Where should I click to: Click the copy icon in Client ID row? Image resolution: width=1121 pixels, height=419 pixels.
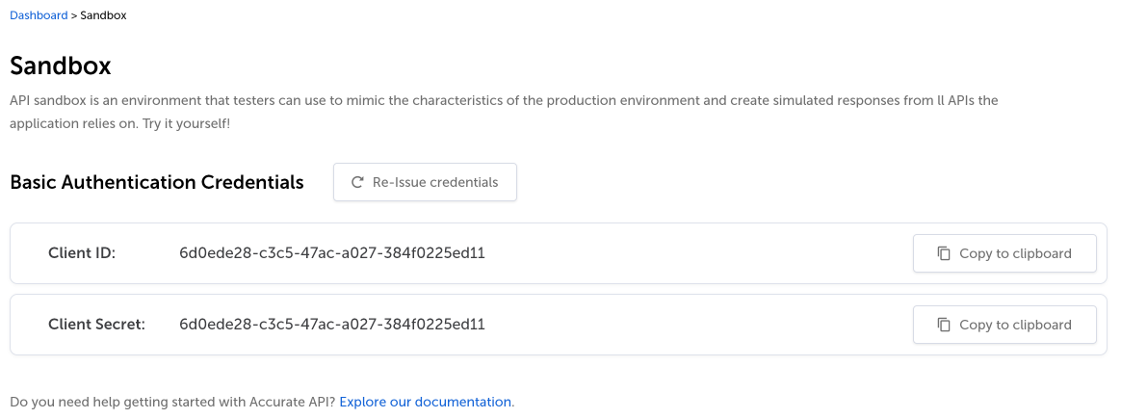[944, 253]
